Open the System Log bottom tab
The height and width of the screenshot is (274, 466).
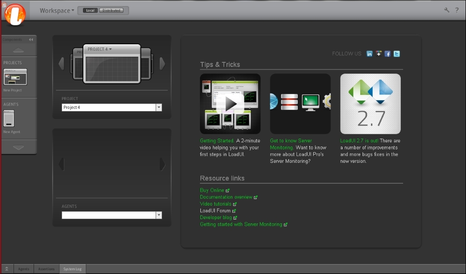click(x=73, y=269)
